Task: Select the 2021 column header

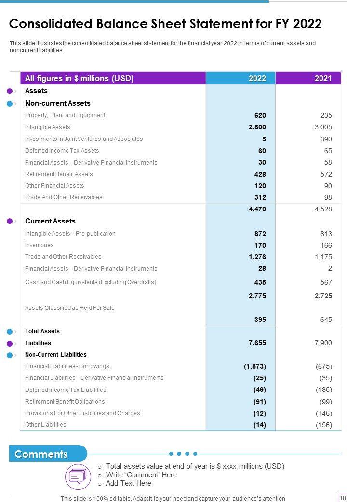Action: pos(323,78)
